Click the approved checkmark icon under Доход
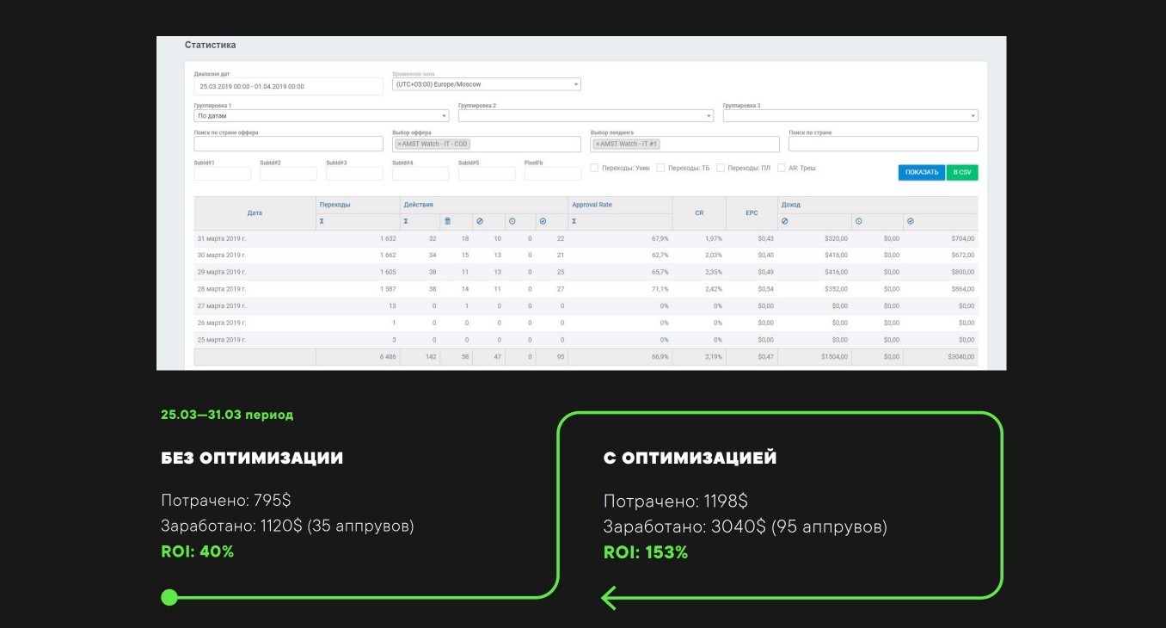The image size is (1166, 628). (x=911, y=221)
